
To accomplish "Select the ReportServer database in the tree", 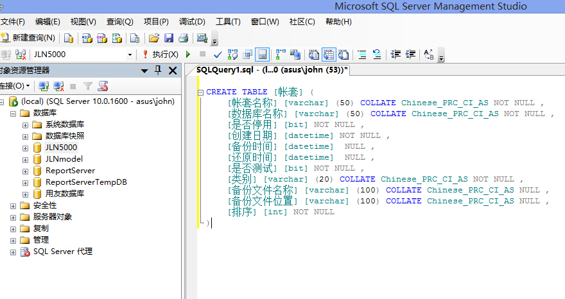I will point(70,171).
